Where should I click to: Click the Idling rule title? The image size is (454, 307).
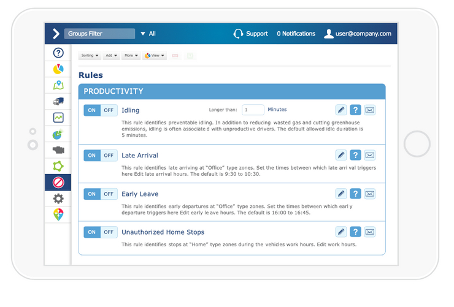pos(130,110)
